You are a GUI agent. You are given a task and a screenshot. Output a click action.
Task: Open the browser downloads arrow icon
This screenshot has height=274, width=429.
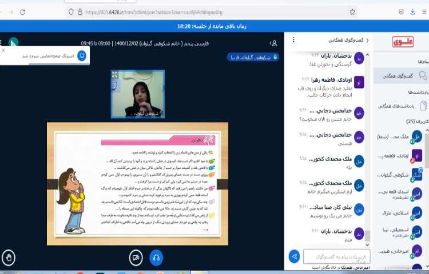412,12
